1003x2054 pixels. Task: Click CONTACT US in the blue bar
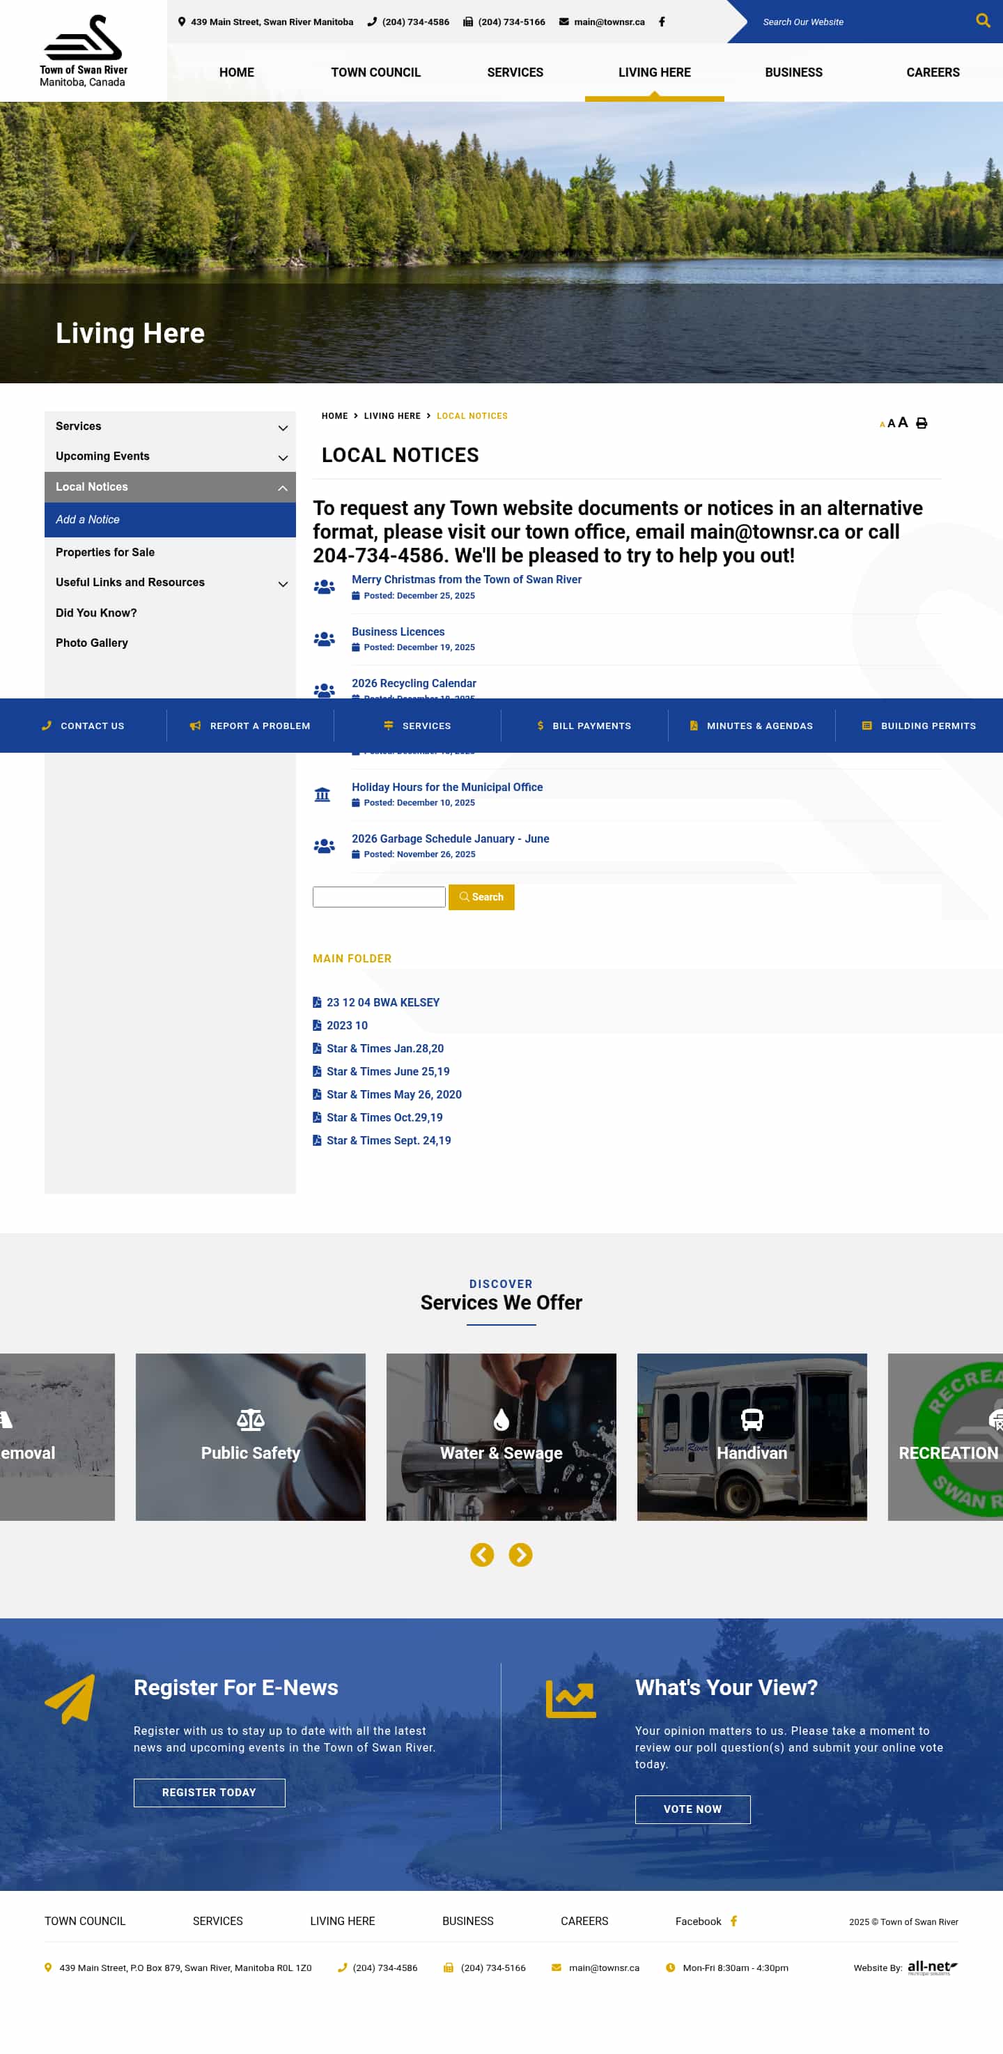pyautogui.click(x=83, y=726)
